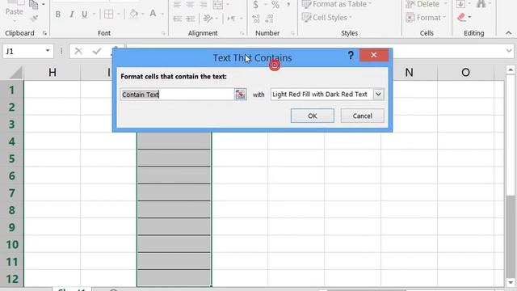Click the Format Painter brush icon

tap(34, 19)
